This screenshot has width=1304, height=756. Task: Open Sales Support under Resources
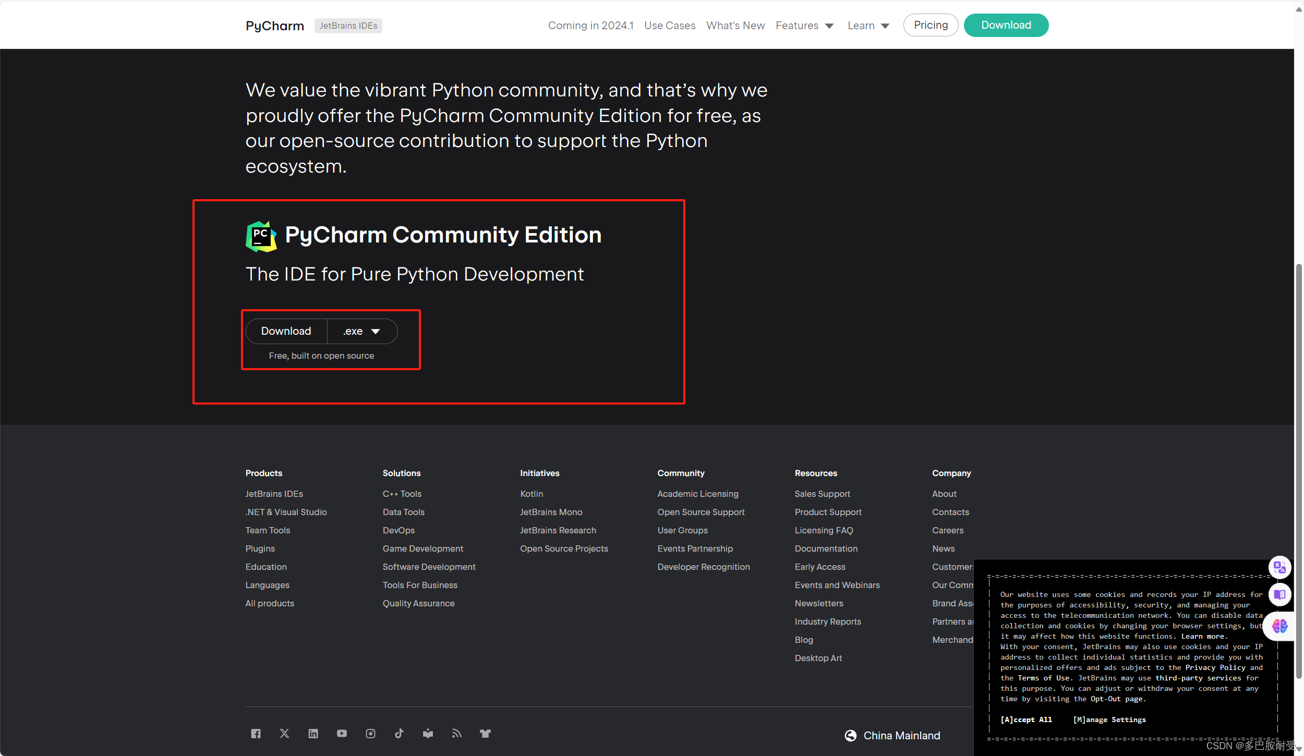[x=822, y=494]
